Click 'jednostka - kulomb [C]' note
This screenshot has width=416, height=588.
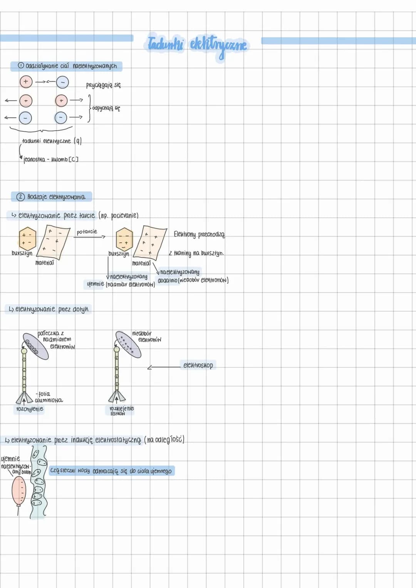(51, 160)
